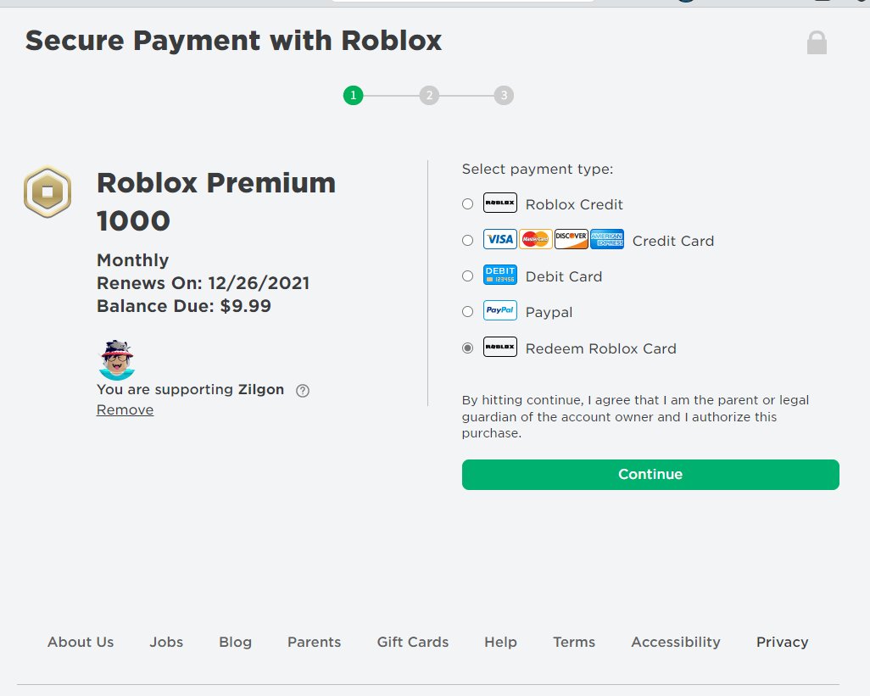
Task: Click the Discover card logo
Action: pos(572,240)
